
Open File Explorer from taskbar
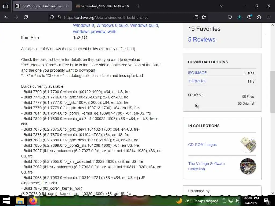pos(20,201)
